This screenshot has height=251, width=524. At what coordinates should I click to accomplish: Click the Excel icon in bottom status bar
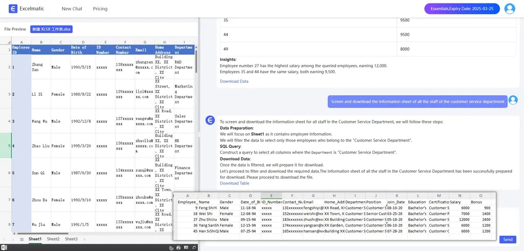point(4,248)
